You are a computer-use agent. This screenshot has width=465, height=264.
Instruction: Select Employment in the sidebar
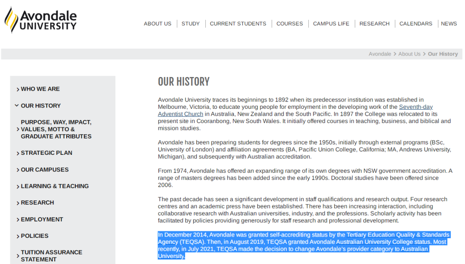tap(42, 219)
